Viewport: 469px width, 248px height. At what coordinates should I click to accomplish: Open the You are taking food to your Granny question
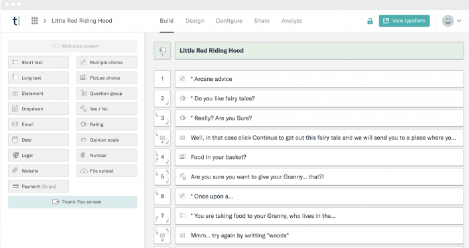319,216
